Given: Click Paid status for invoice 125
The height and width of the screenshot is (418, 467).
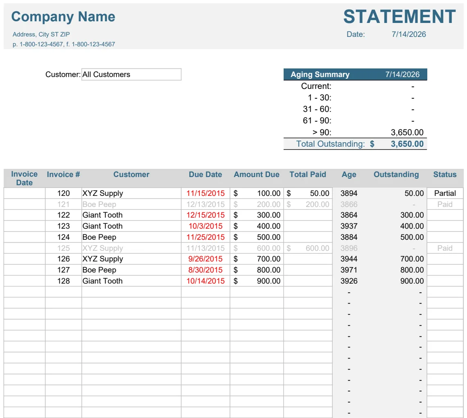Looking at the screenshot, I should (445, 248).
